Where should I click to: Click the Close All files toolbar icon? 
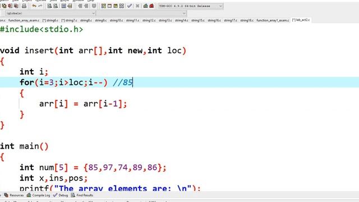(16, 6)
